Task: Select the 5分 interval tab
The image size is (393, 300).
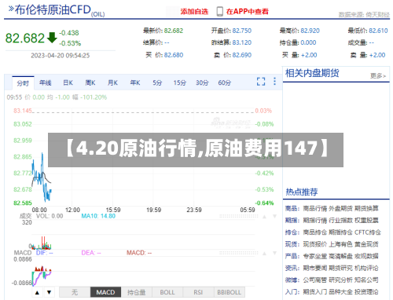Action: pos(157,83)
